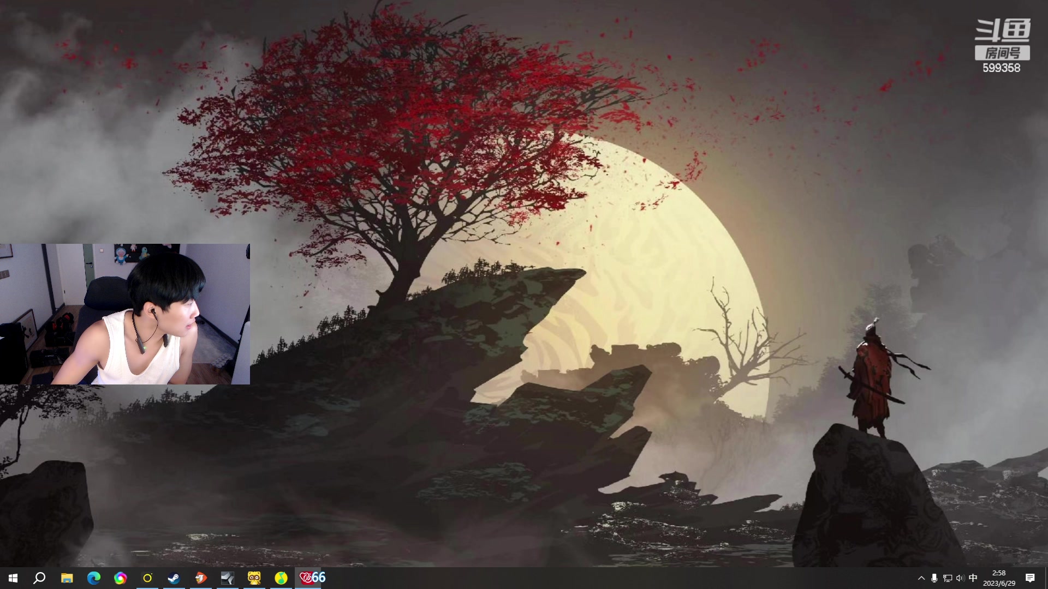Toggle the 中 input method indicator
Viewport: 1048px width, 589px height.
pos(973,578)
